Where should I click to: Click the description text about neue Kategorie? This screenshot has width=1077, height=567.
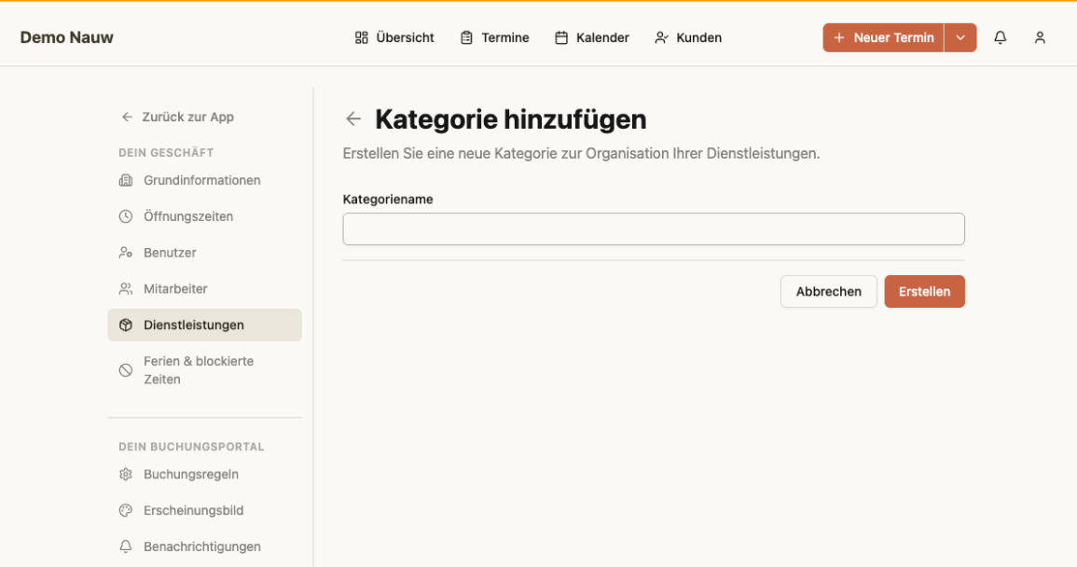coord(581,153)
